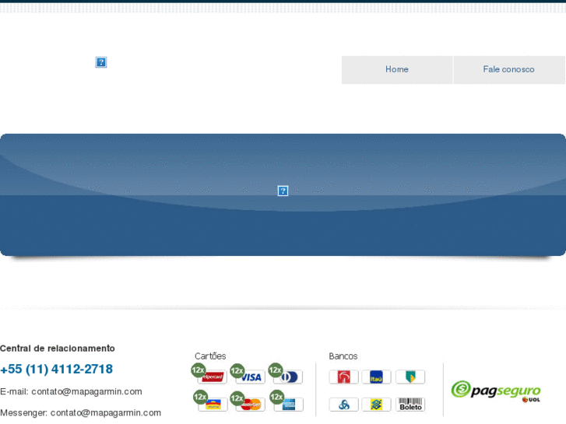Click the broken logo image placeholder
The height and width of the screenshot is (424, 566).
click(101, 62)
